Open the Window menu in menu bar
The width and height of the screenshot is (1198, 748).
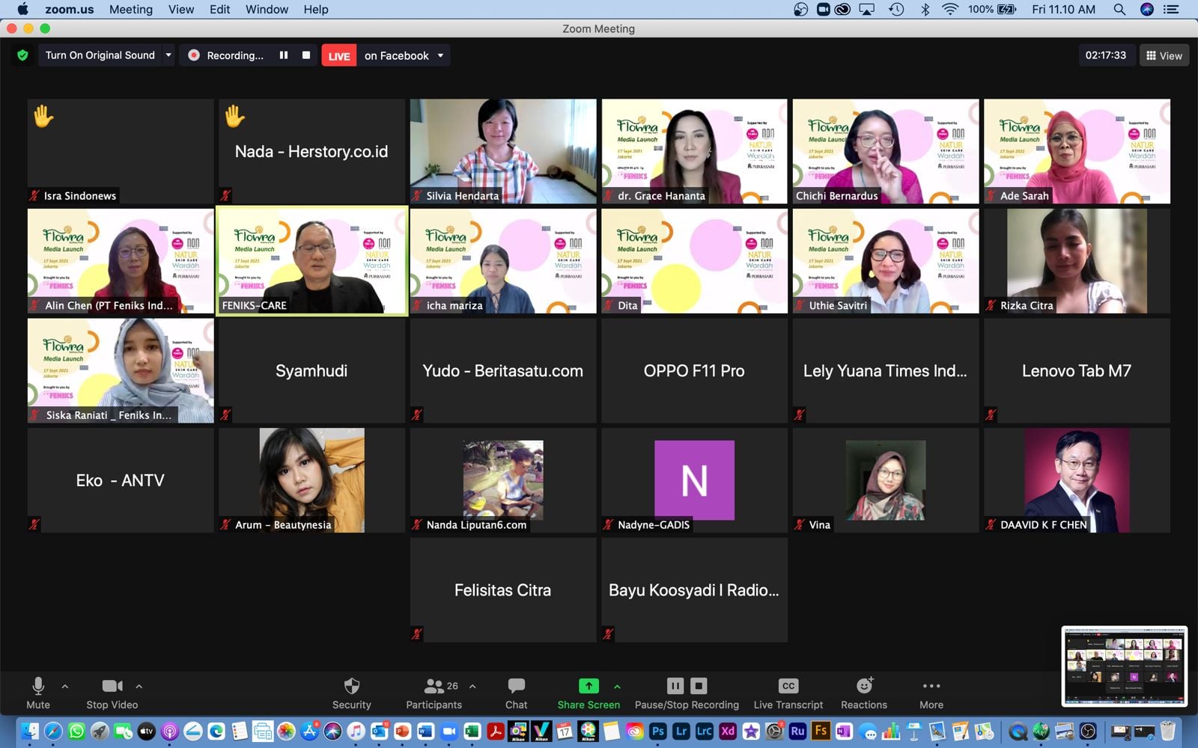(x=267, y=9)
